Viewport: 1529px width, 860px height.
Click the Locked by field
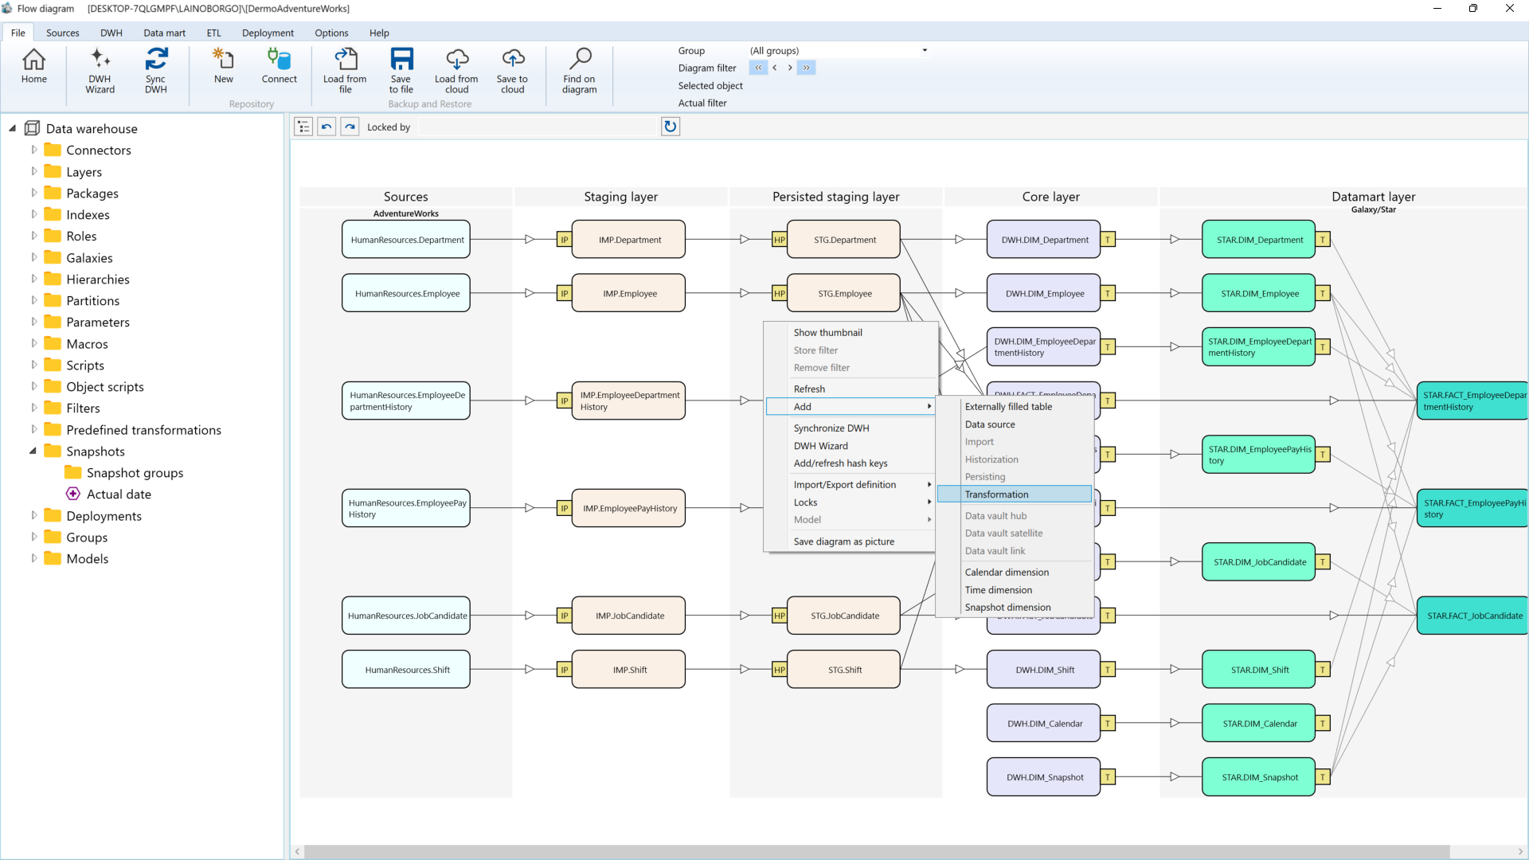coord(538,127)
